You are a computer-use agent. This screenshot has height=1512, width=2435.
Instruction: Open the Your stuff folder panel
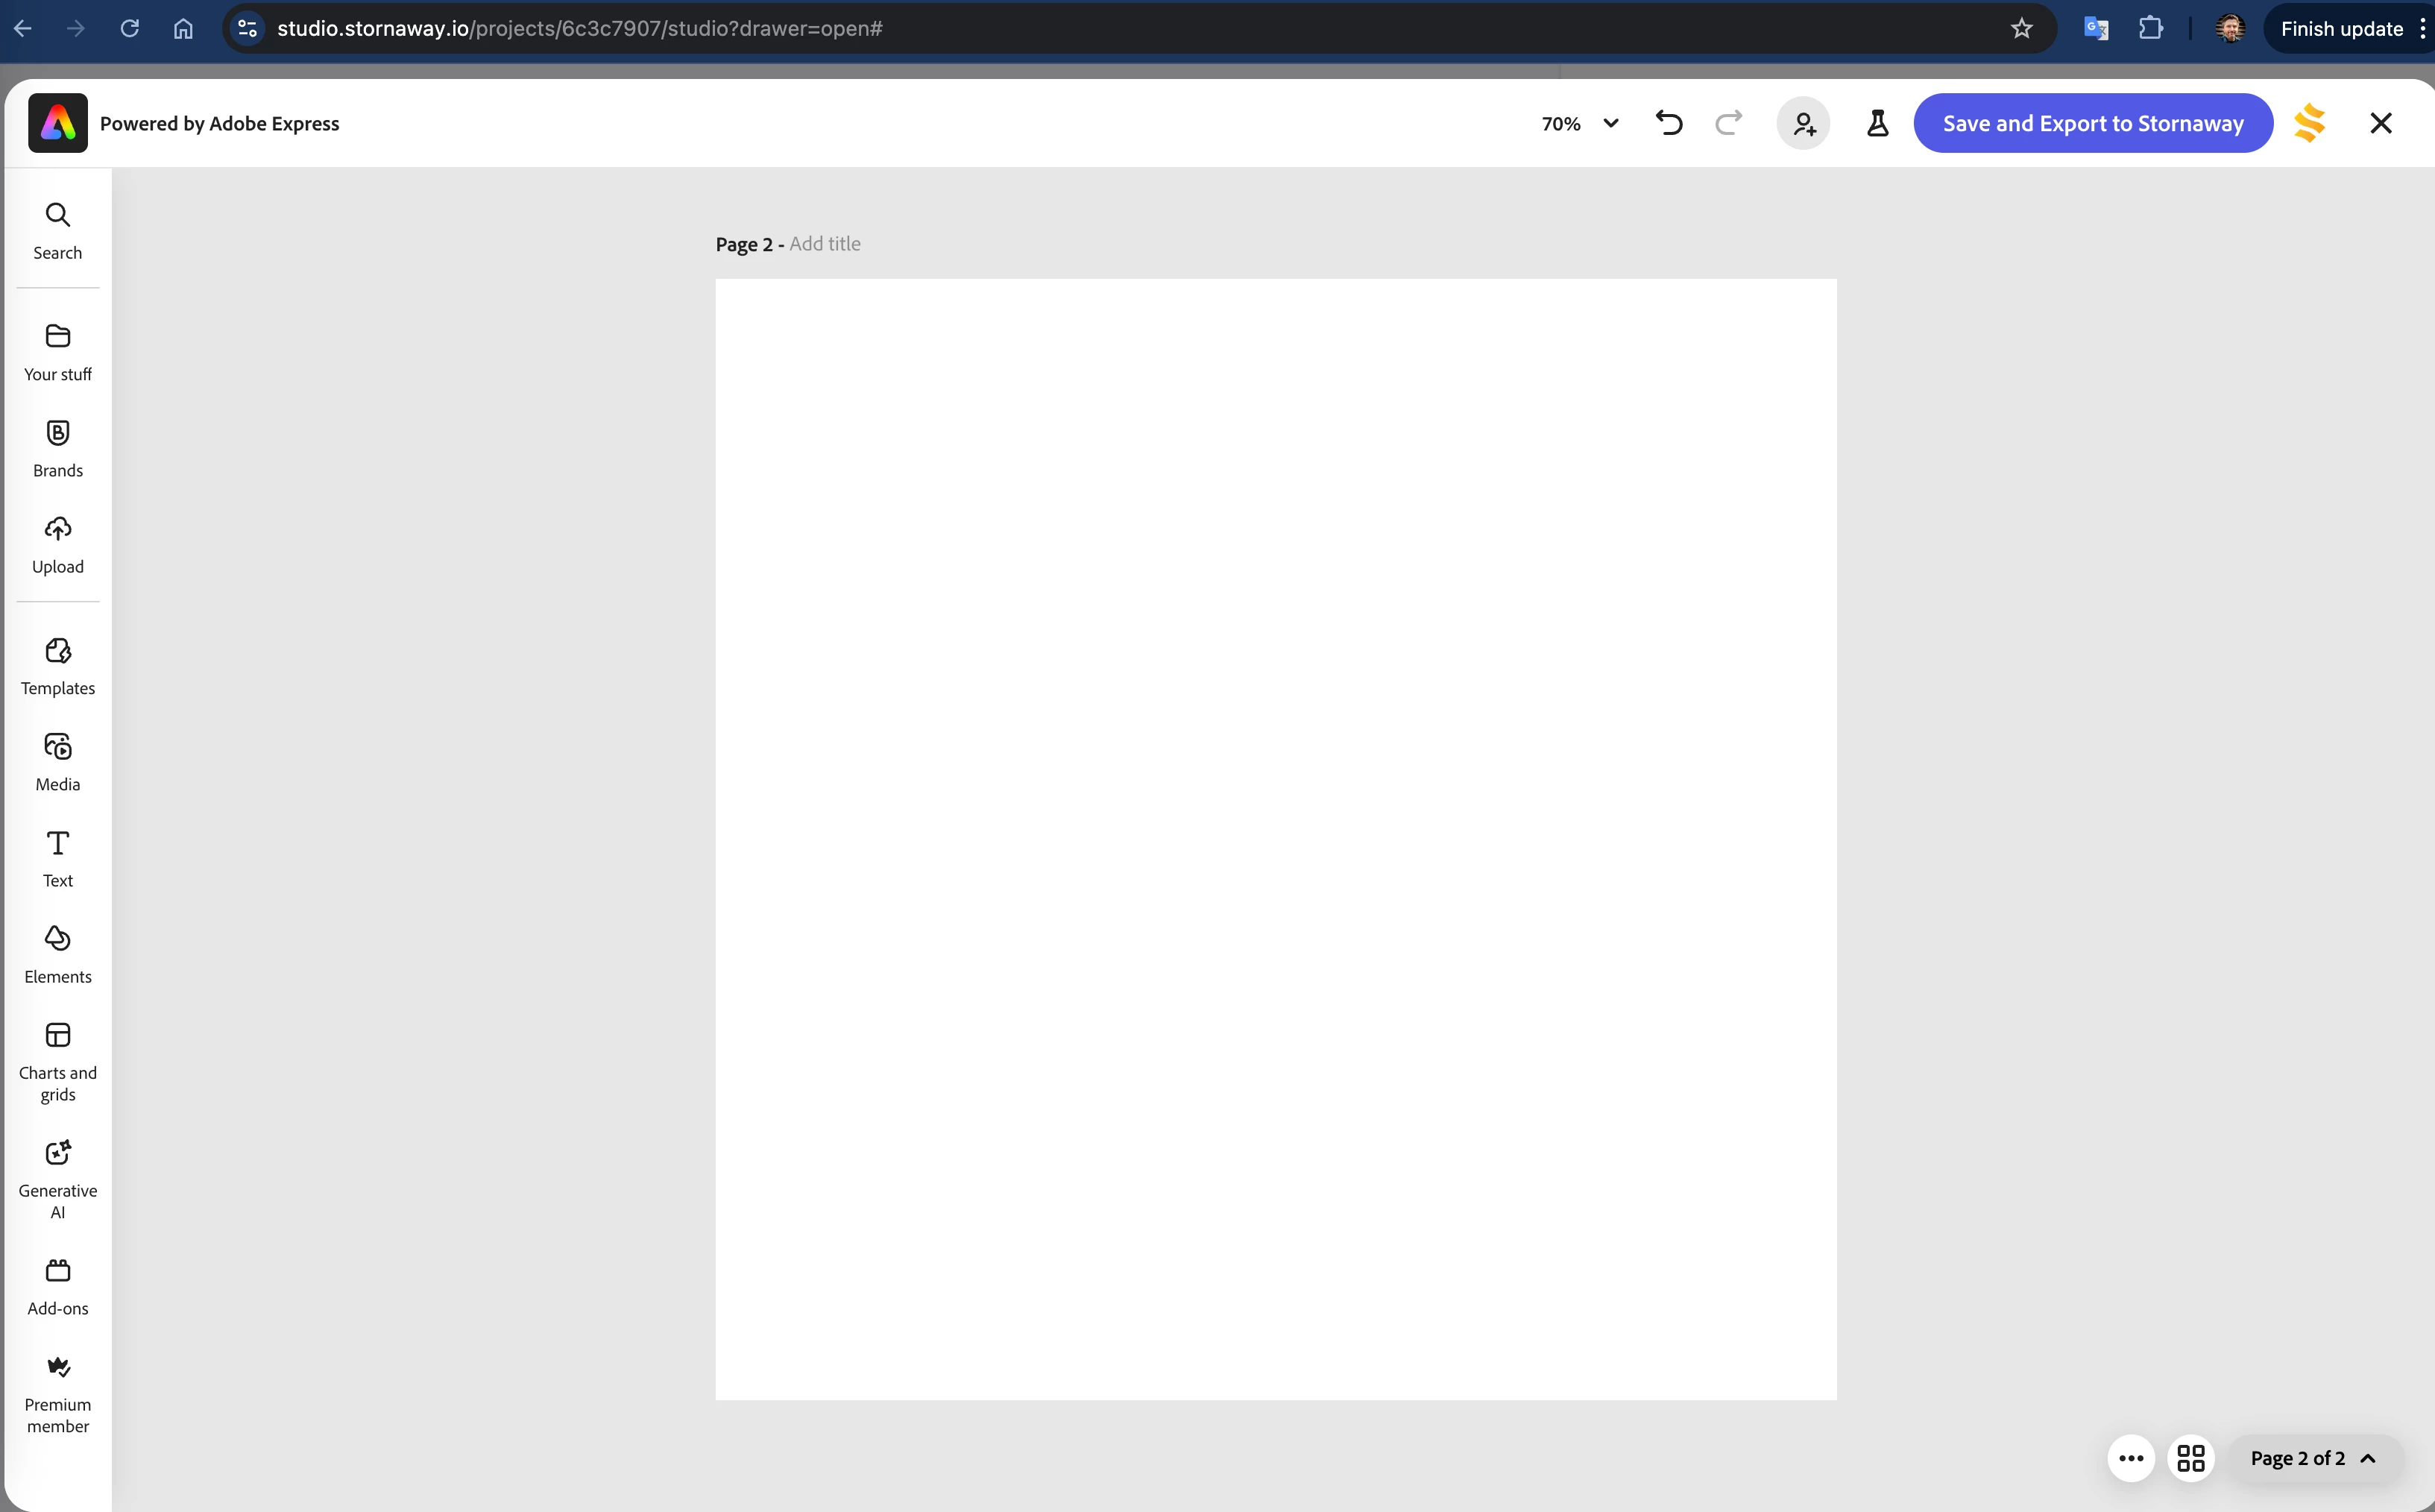57,351
